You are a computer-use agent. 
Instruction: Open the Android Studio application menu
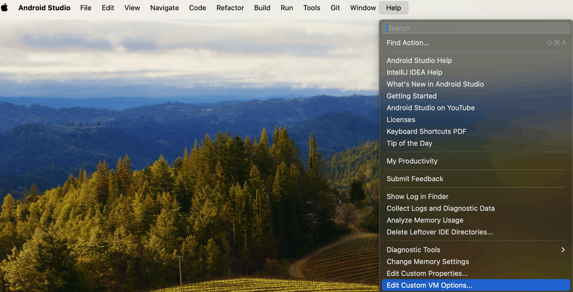point(44,8)
